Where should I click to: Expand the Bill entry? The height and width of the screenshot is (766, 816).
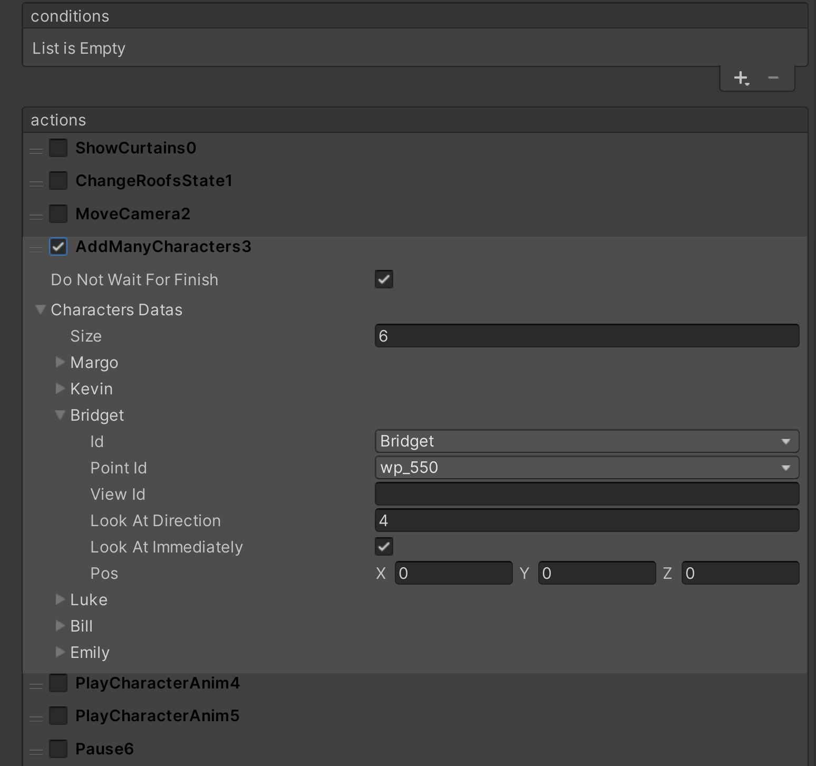click(x=60, y=626)
